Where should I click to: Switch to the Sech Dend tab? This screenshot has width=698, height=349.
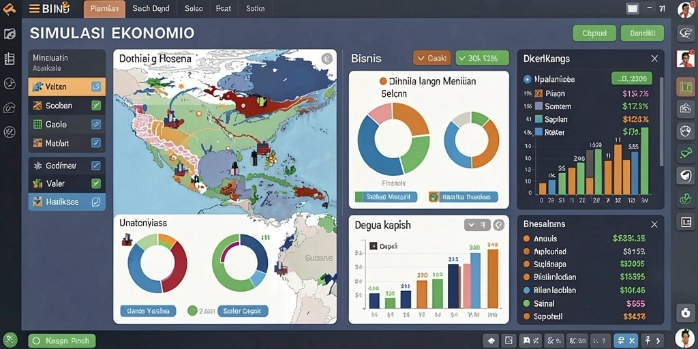coord(151,8)
